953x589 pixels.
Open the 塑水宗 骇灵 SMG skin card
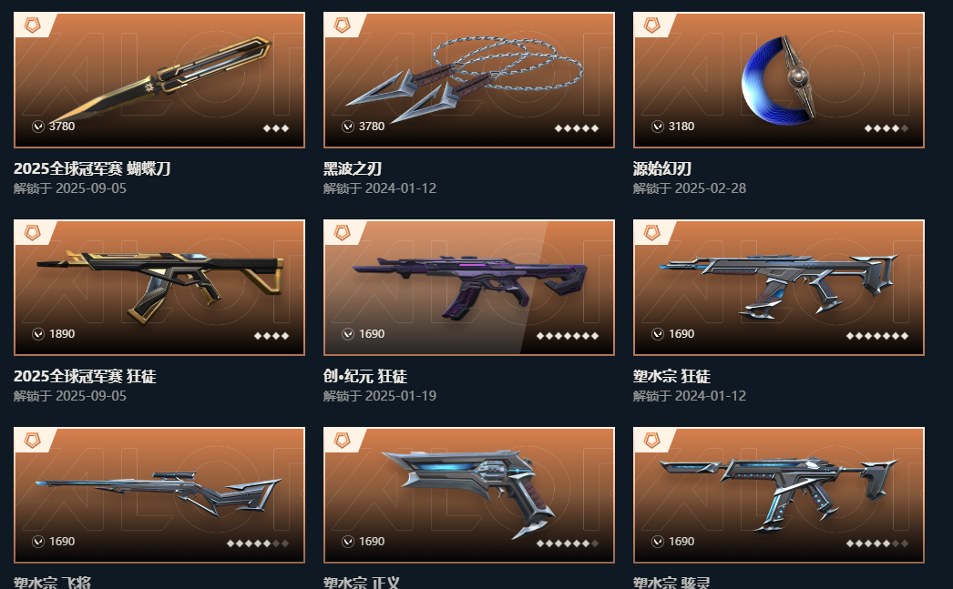[x=779, y=495]
